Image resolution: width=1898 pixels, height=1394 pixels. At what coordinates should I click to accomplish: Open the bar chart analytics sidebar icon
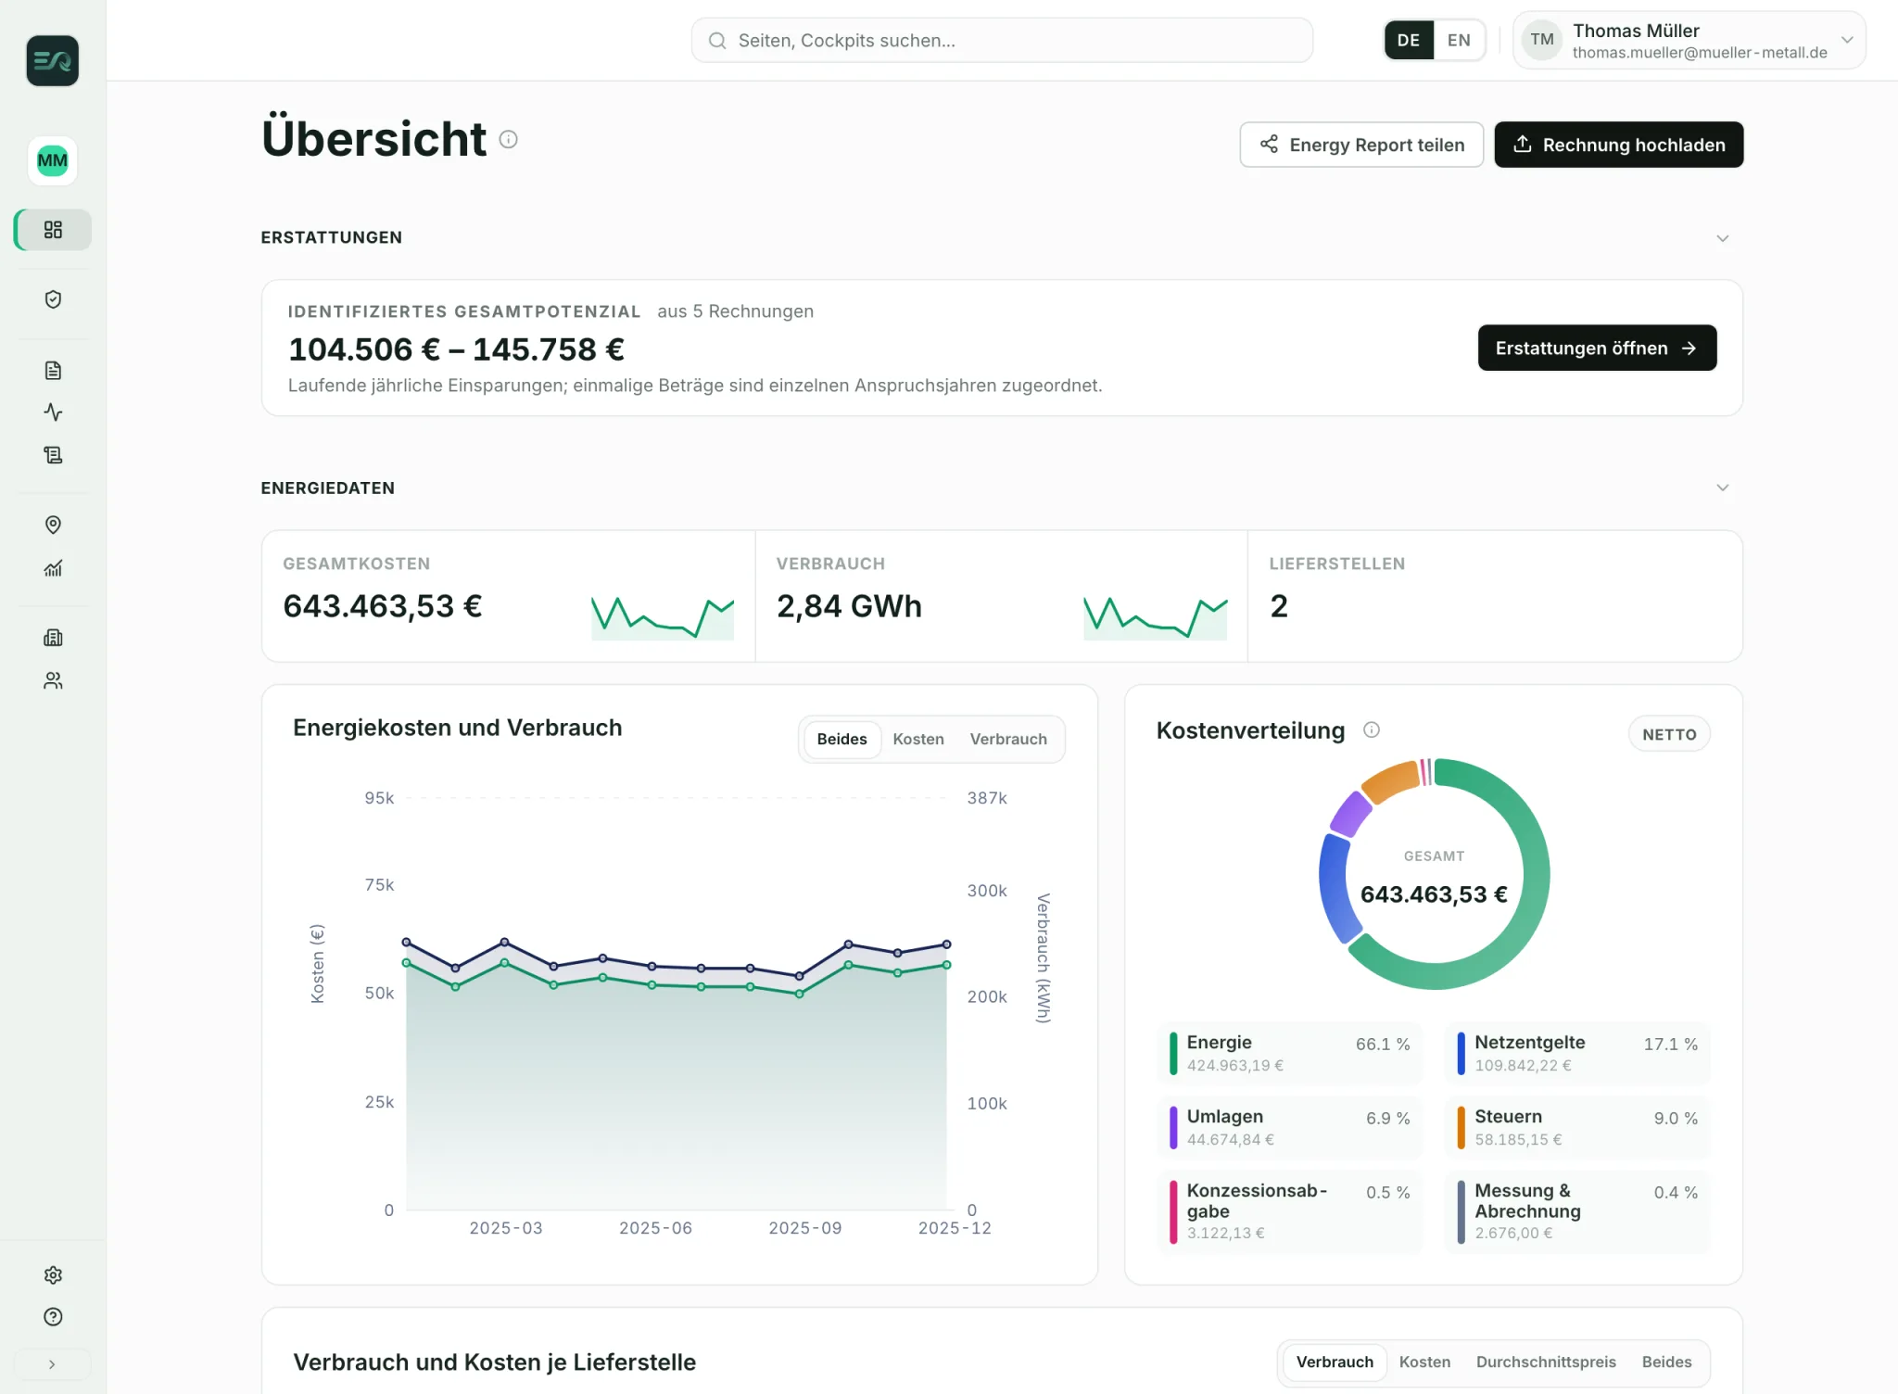click(x=53, y=568)
